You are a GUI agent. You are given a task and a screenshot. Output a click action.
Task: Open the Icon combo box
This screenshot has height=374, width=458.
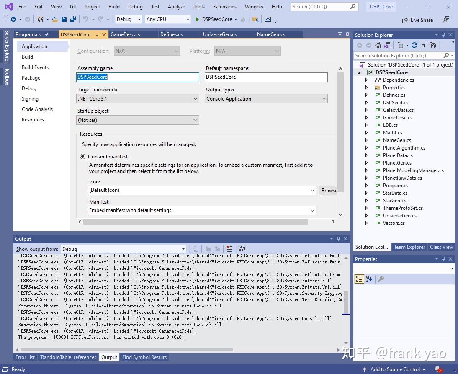tap(202, 190)
